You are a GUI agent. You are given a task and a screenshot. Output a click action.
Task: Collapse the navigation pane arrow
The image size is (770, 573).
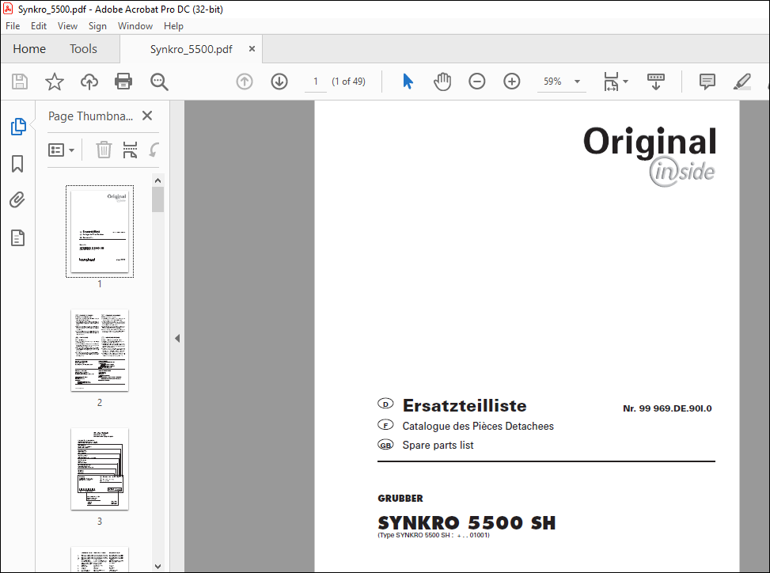point(177,338)
